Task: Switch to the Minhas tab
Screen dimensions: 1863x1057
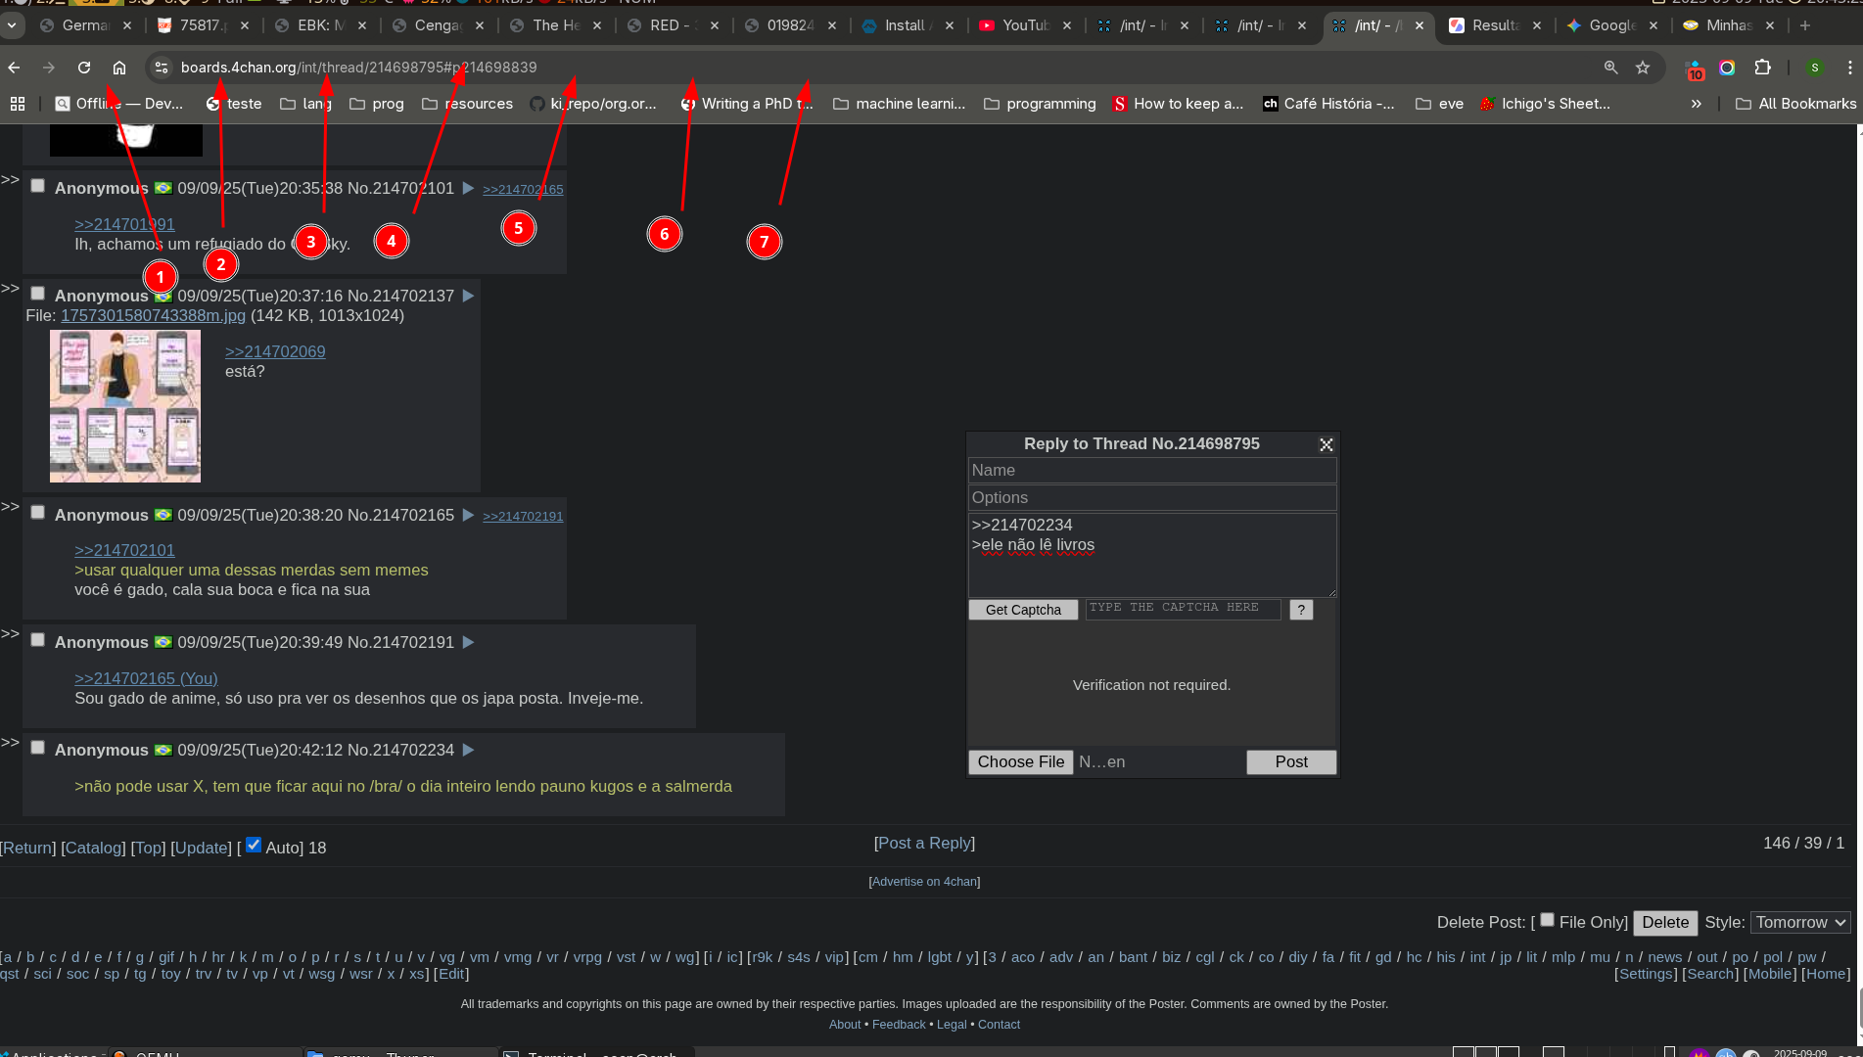Action: pyautogui.click(x=1728, y=25)
